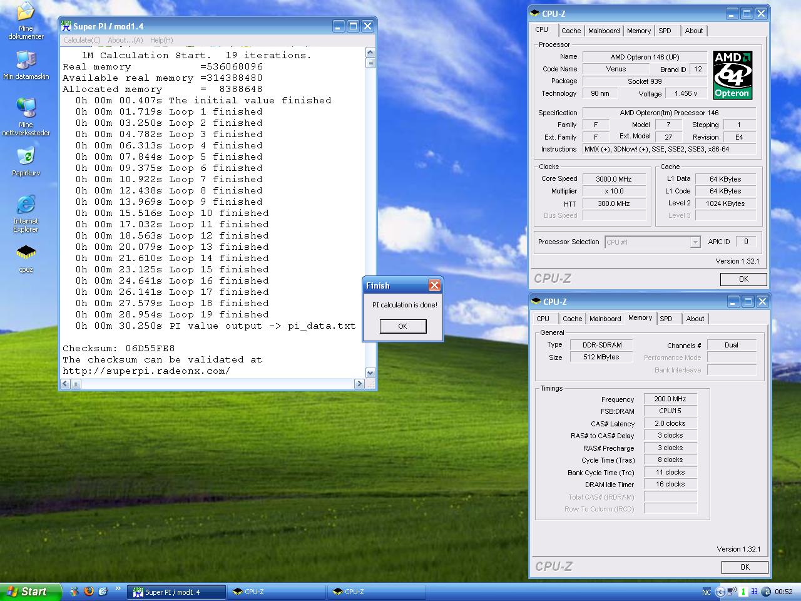Image resolution: width=801 pixels, height=601 pixels.
Task: Click the Multiplier x 10.0 field
Action: (x=614, y=191)
